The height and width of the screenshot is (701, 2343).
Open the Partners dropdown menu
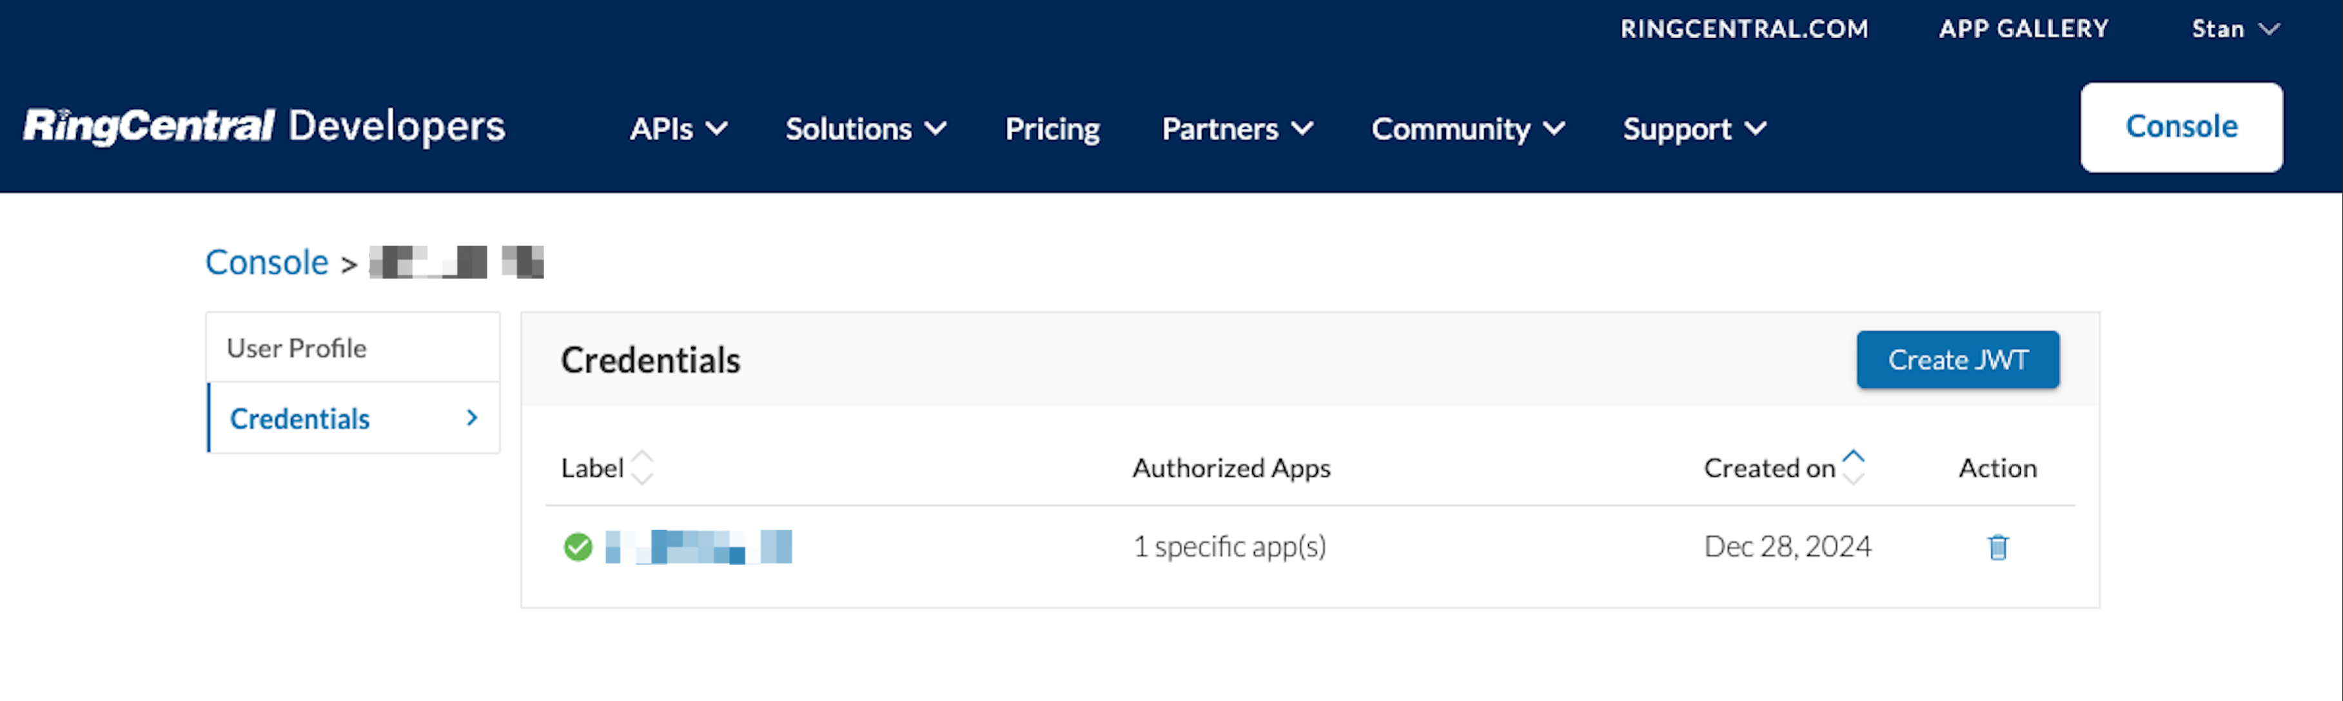[x=1237, y=129]
